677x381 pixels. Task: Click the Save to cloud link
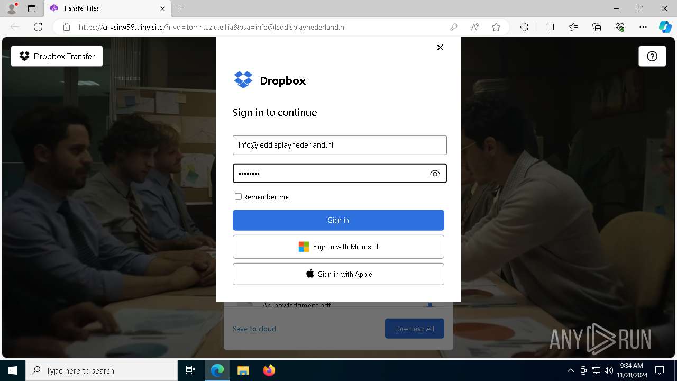click(254, 329)
